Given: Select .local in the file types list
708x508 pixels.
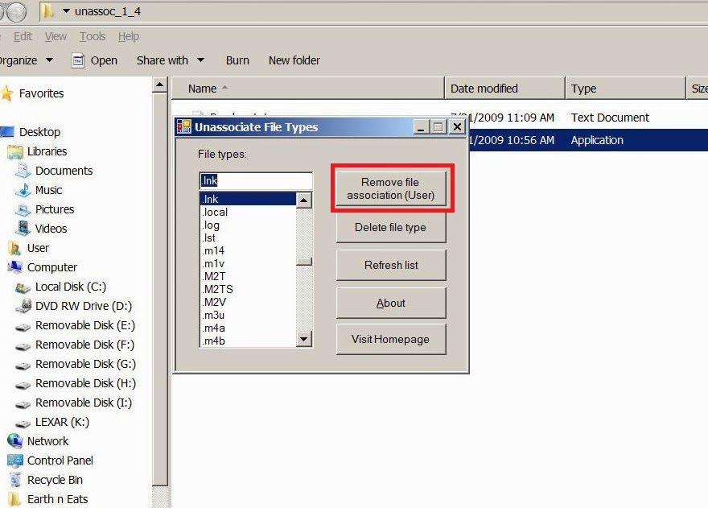Looking at the screenshot, I should pyautogui.click(x=214, y=212).
